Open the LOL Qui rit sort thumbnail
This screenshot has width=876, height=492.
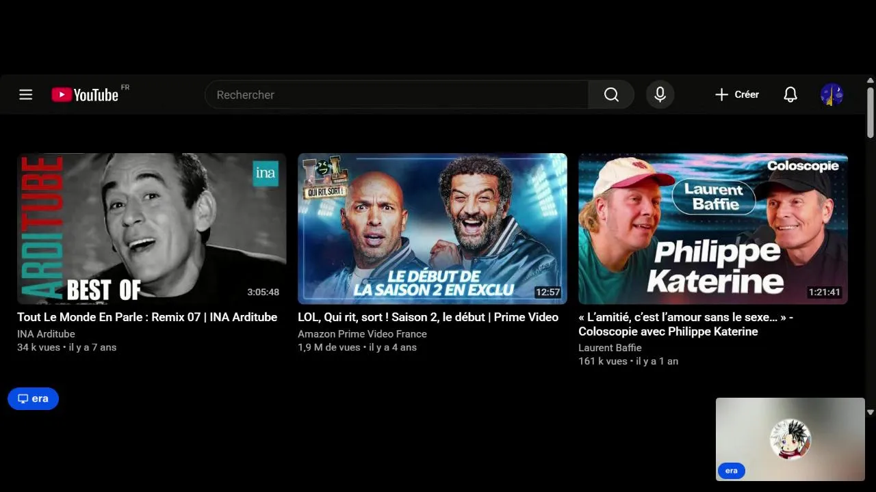point(433,228)
